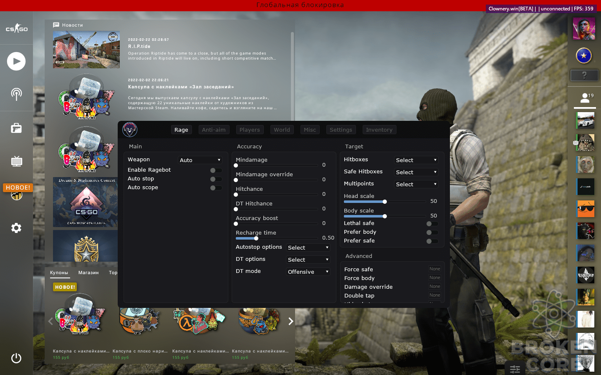Turn on the Prefer body toggle
The image size is (601, 375).
[x=432, y=232]
